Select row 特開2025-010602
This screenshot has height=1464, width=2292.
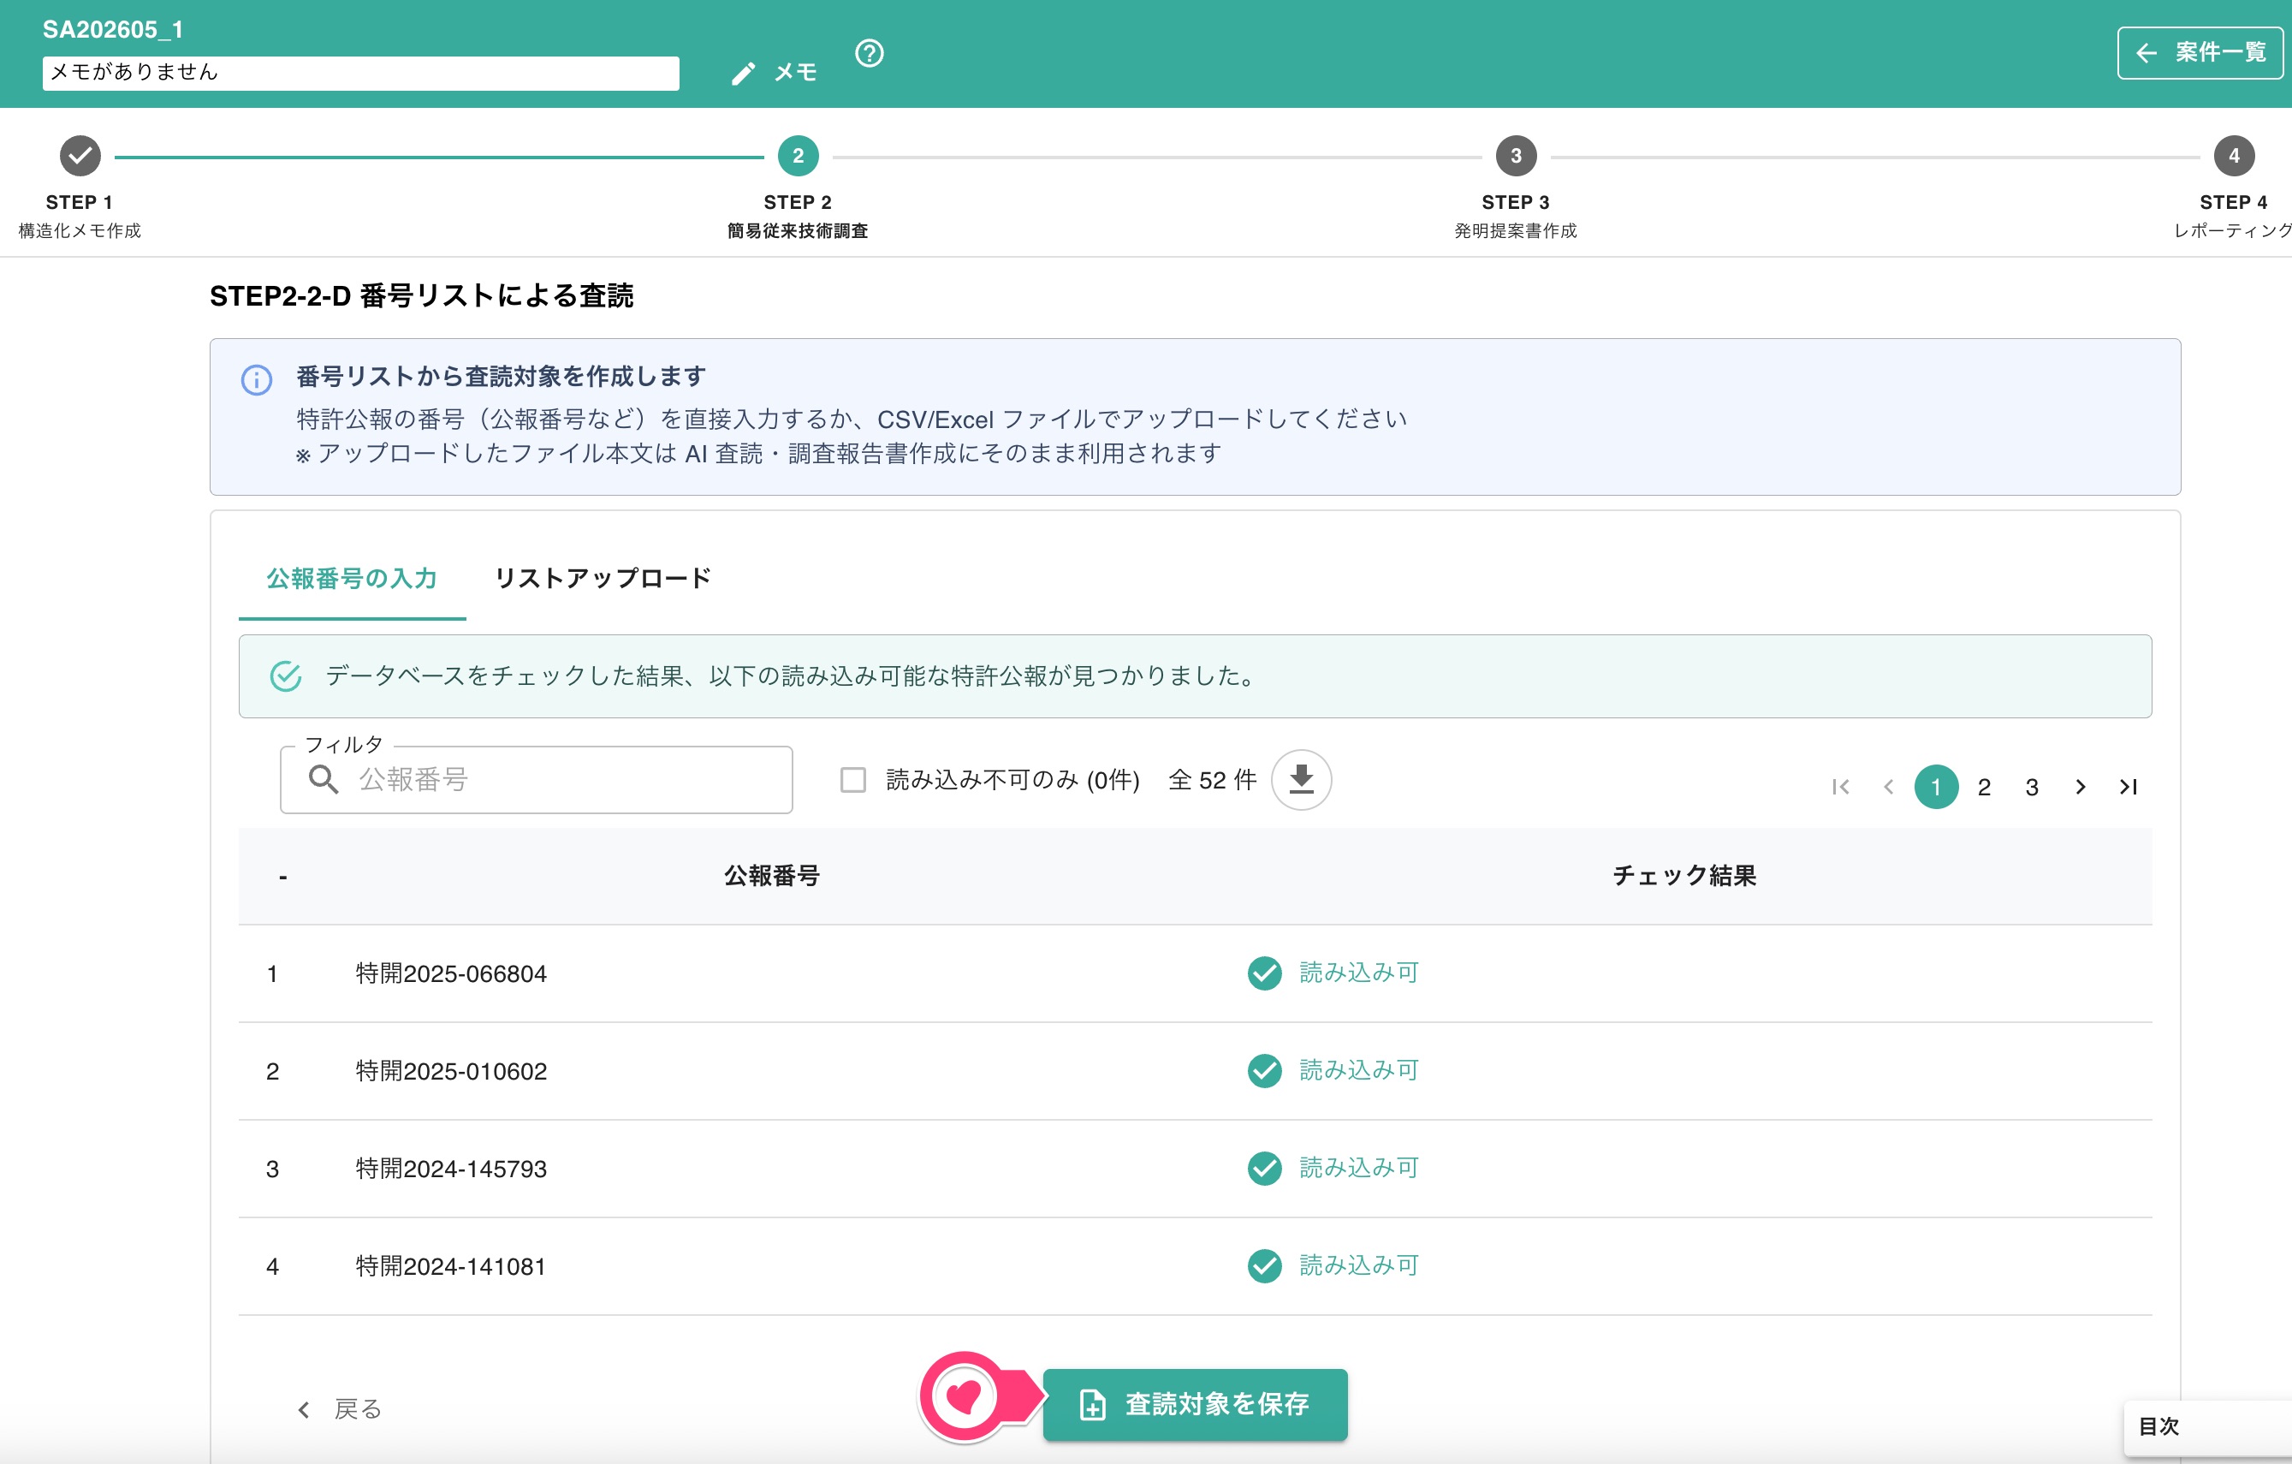(x=1195, y=1072)
